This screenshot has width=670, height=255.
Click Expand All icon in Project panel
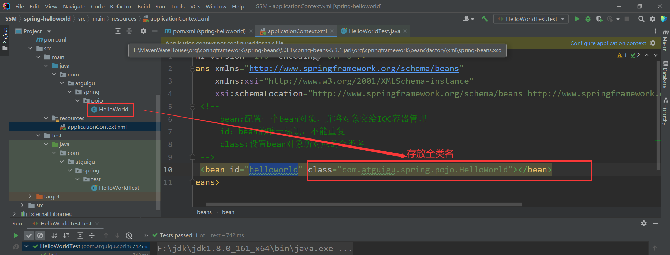click(x=118, y=31)
